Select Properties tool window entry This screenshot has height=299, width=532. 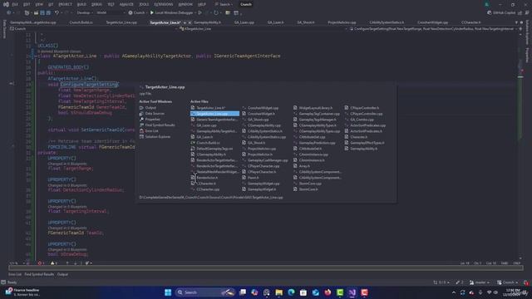pyautogui.click(x=150, y=120)
